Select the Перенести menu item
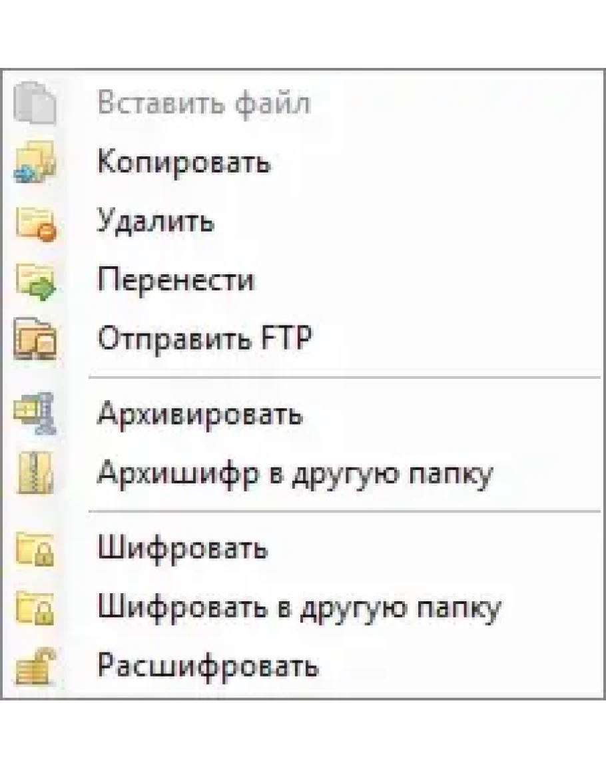Viewport: 606px width, 769px height. [176, 280]
